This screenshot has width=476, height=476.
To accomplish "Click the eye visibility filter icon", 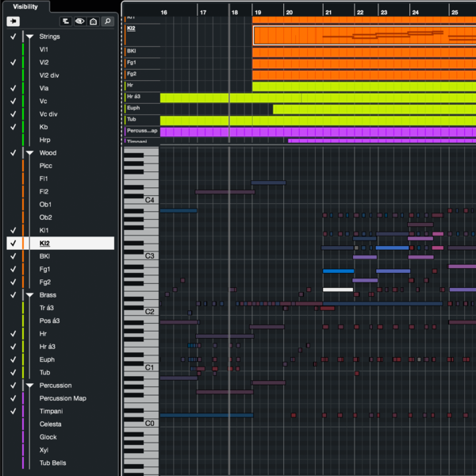I will [x=79, y=21].
